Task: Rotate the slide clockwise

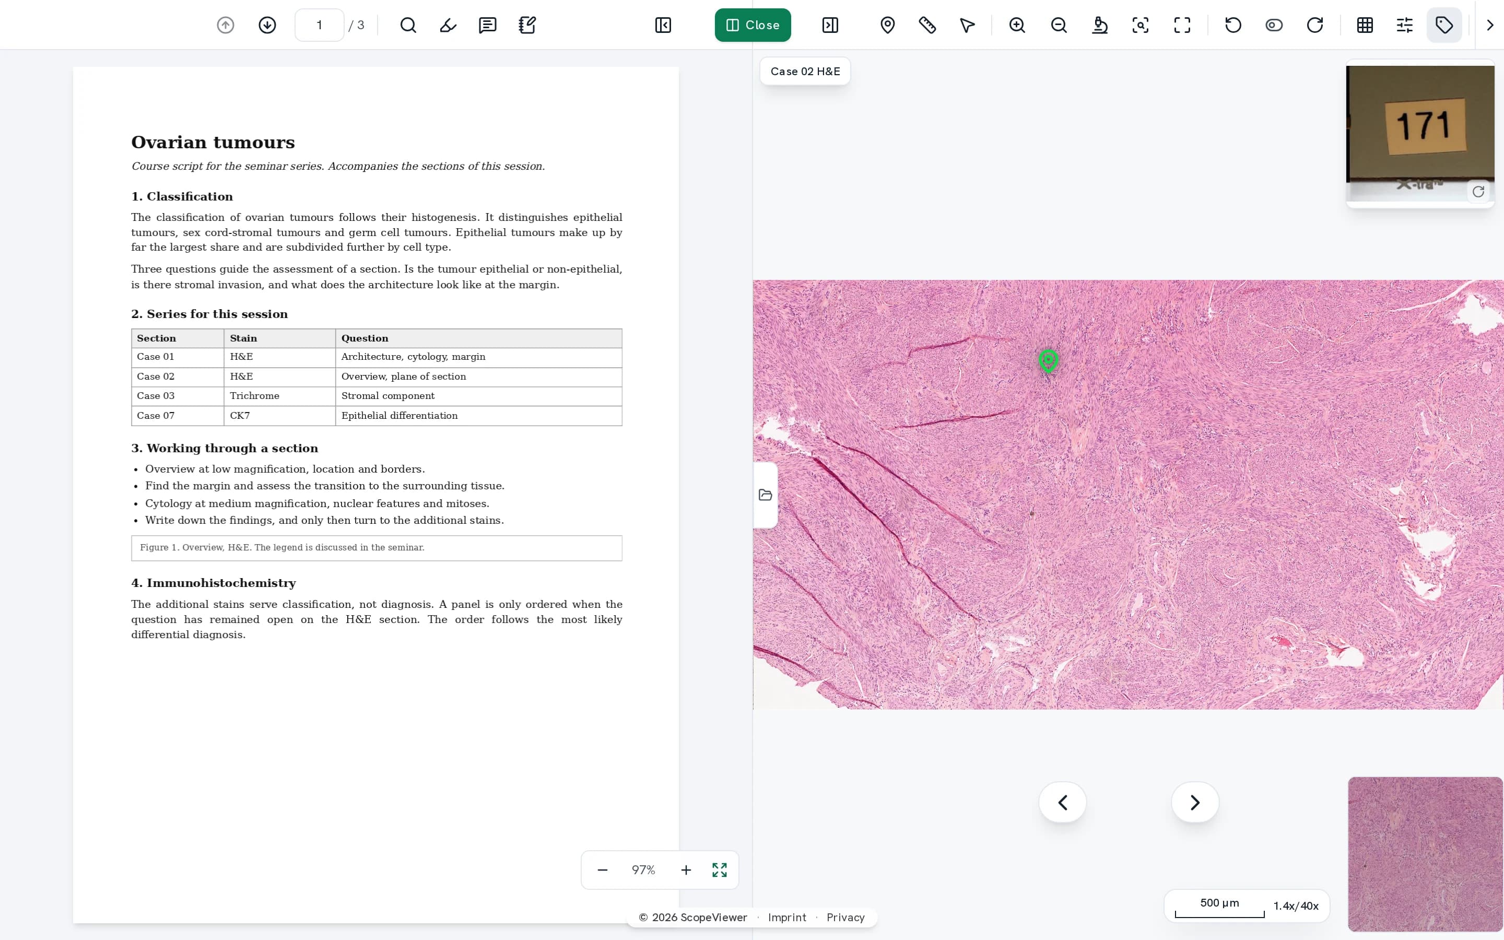Action: (1315, 25)
